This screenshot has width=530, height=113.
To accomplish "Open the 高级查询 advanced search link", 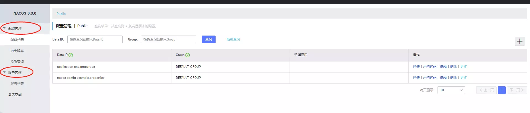I will point(233,39).
